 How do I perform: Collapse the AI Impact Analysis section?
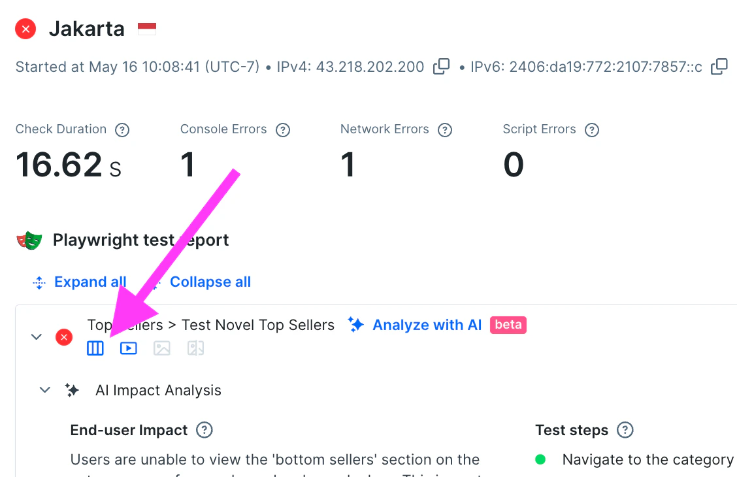[44, 389]
